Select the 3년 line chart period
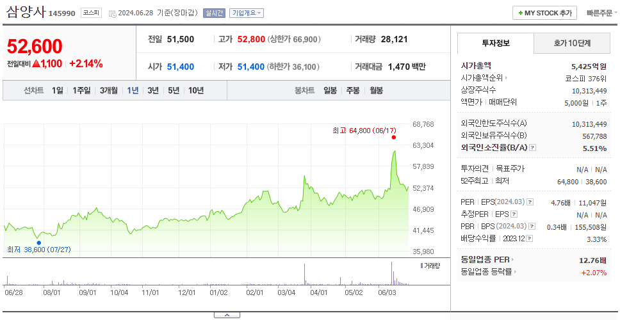620x320 pixels. click(x=153, y=90)
